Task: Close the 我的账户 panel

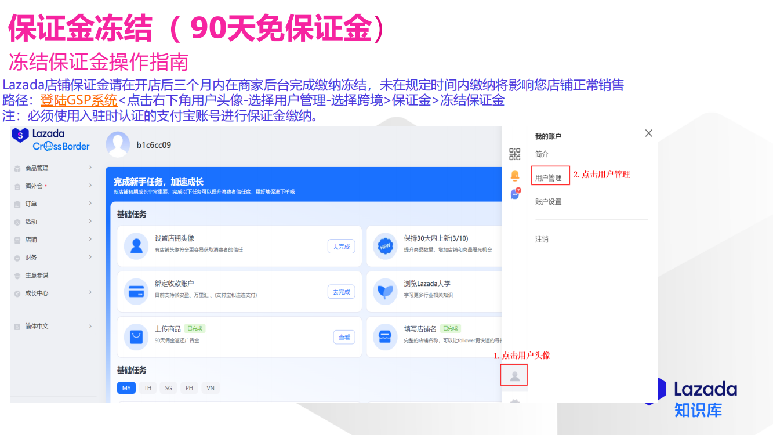Action: tap(649, 133)
